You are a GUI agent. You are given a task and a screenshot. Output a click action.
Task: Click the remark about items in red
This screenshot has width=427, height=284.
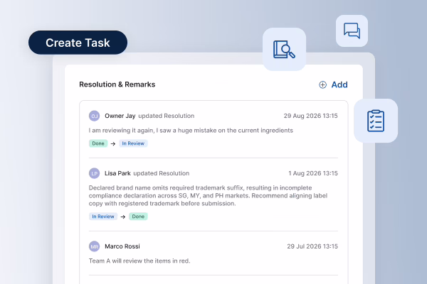[139, 261]
